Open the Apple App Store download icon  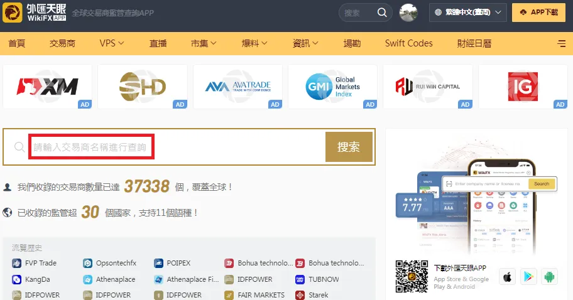507,277
